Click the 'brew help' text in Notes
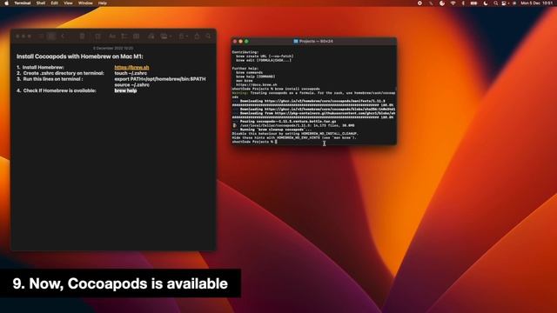The image size is (557, 313). pyautogui.click(x=125, y=90)
